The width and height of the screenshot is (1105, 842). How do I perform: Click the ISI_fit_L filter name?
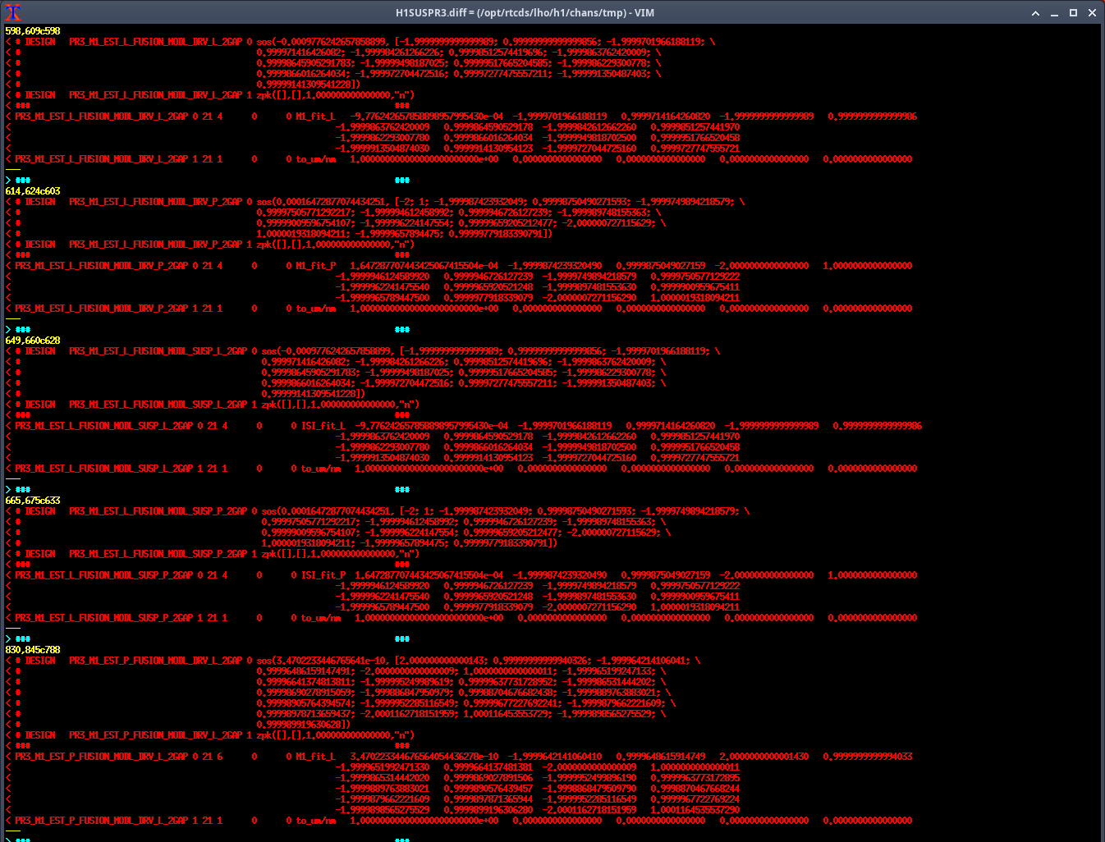coord(323,426)
